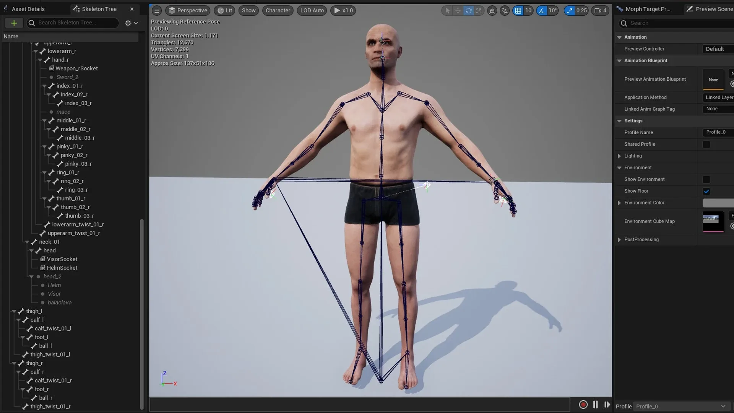734x413 pixels.
Task: Click the Search Skeleton Tree field
Action: (x=73, y=23)
